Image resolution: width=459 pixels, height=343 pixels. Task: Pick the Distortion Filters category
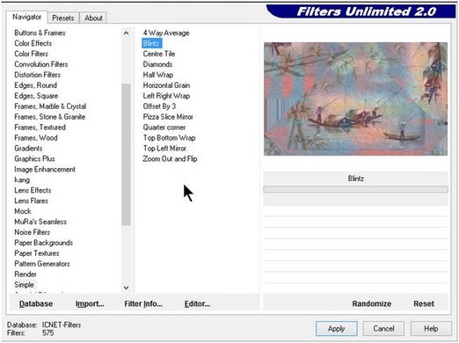click(37, 75)
